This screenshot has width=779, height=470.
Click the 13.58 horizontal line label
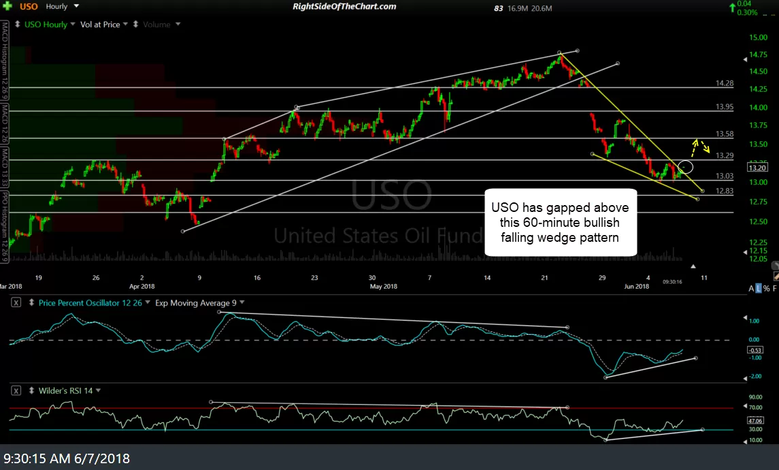pos(725,134)
